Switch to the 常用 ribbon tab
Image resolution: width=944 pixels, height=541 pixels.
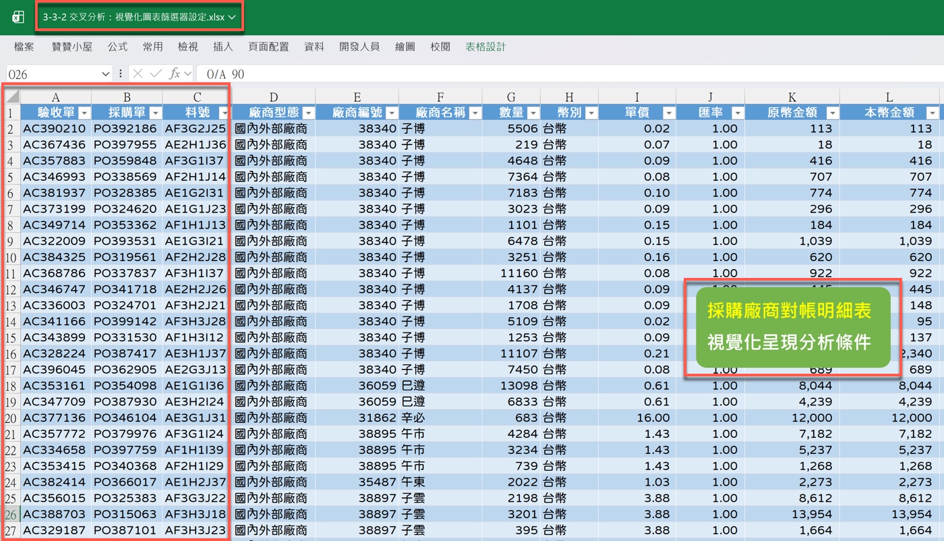152,47
